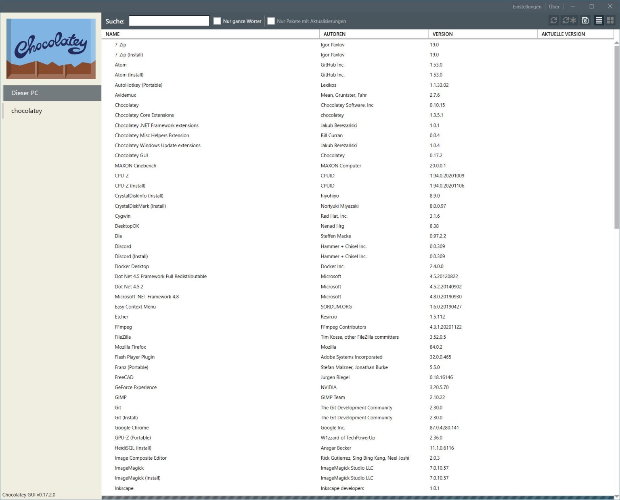This screenshot has height=500, width=620.
Task: Select the Mozilla Firefox package entry
Action: (130, 347)
